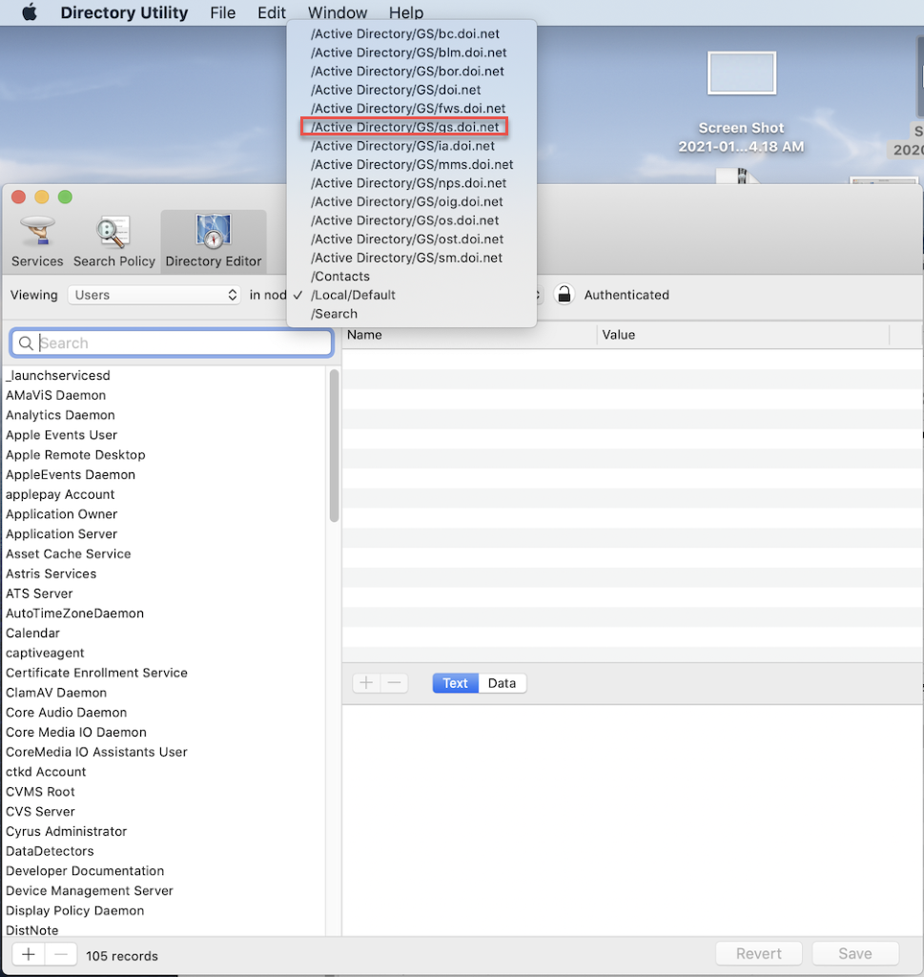The width and height of the screenshot is (924, 977).
Task: Select the Application Server record
Action: (x=164, y=534)
